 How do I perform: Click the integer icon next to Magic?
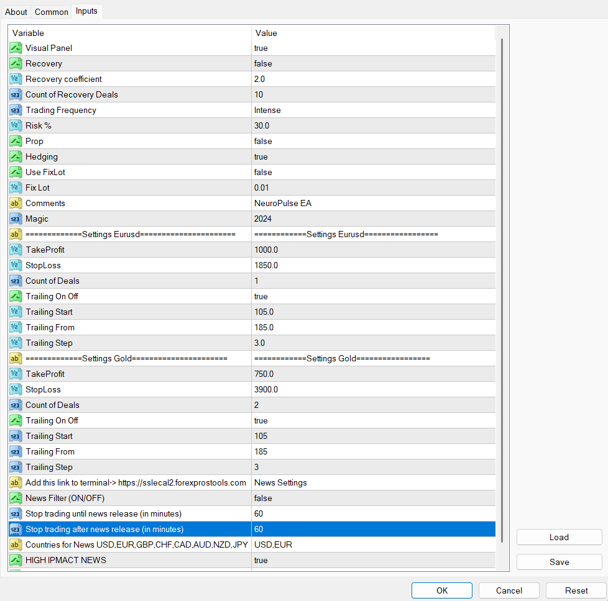(16, 219)
